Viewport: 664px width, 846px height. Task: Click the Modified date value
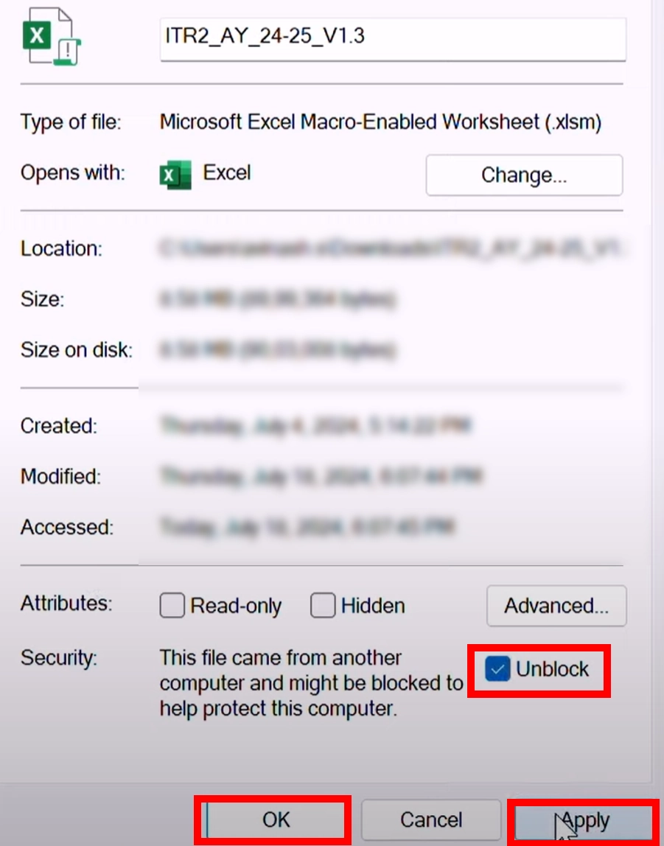tap(321, 476)
